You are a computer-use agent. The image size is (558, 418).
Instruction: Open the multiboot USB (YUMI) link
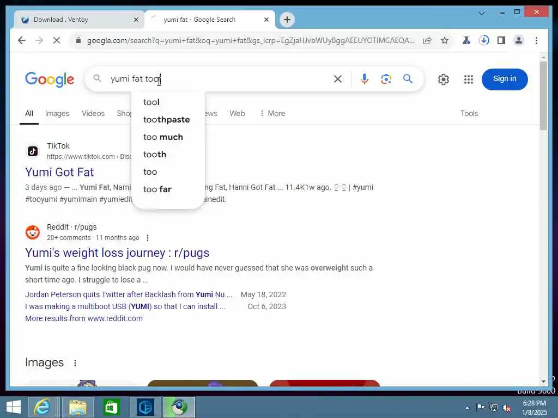pyautogui.click(x=125, y=307)
